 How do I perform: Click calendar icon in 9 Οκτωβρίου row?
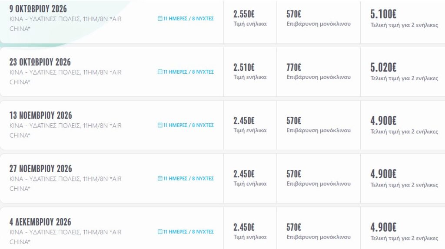coord(160,18)
